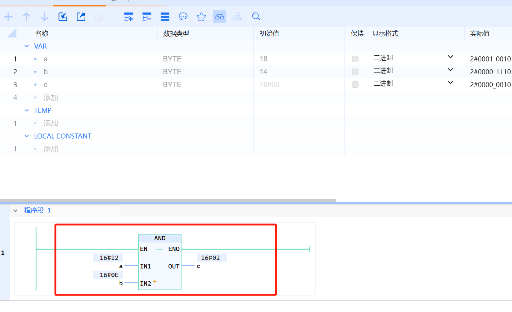The height and width of the screenshot is (312, 512).
Task: Enable retain checkbox for variable b
Action: 355,72
